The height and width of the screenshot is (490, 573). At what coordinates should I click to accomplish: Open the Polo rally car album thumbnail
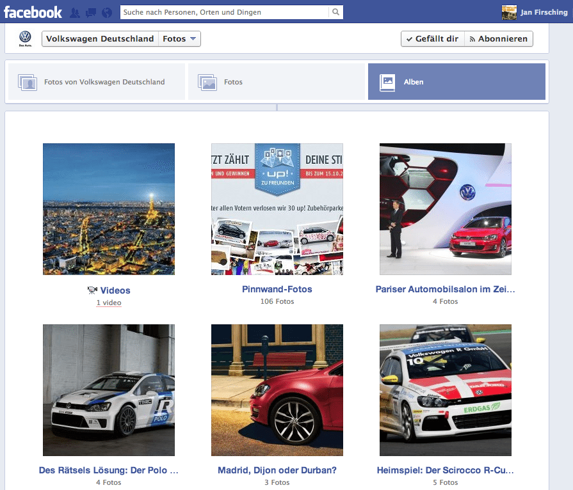pos(109,390)
